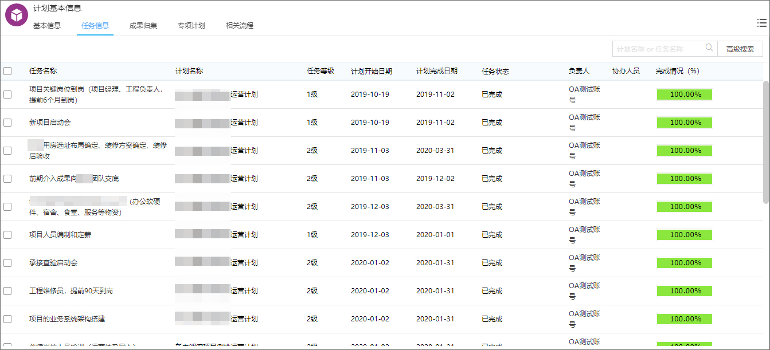Screen dimensions: 770x350
Task: Click the 计划开始日期 column header
Action: tap(372, 71)
